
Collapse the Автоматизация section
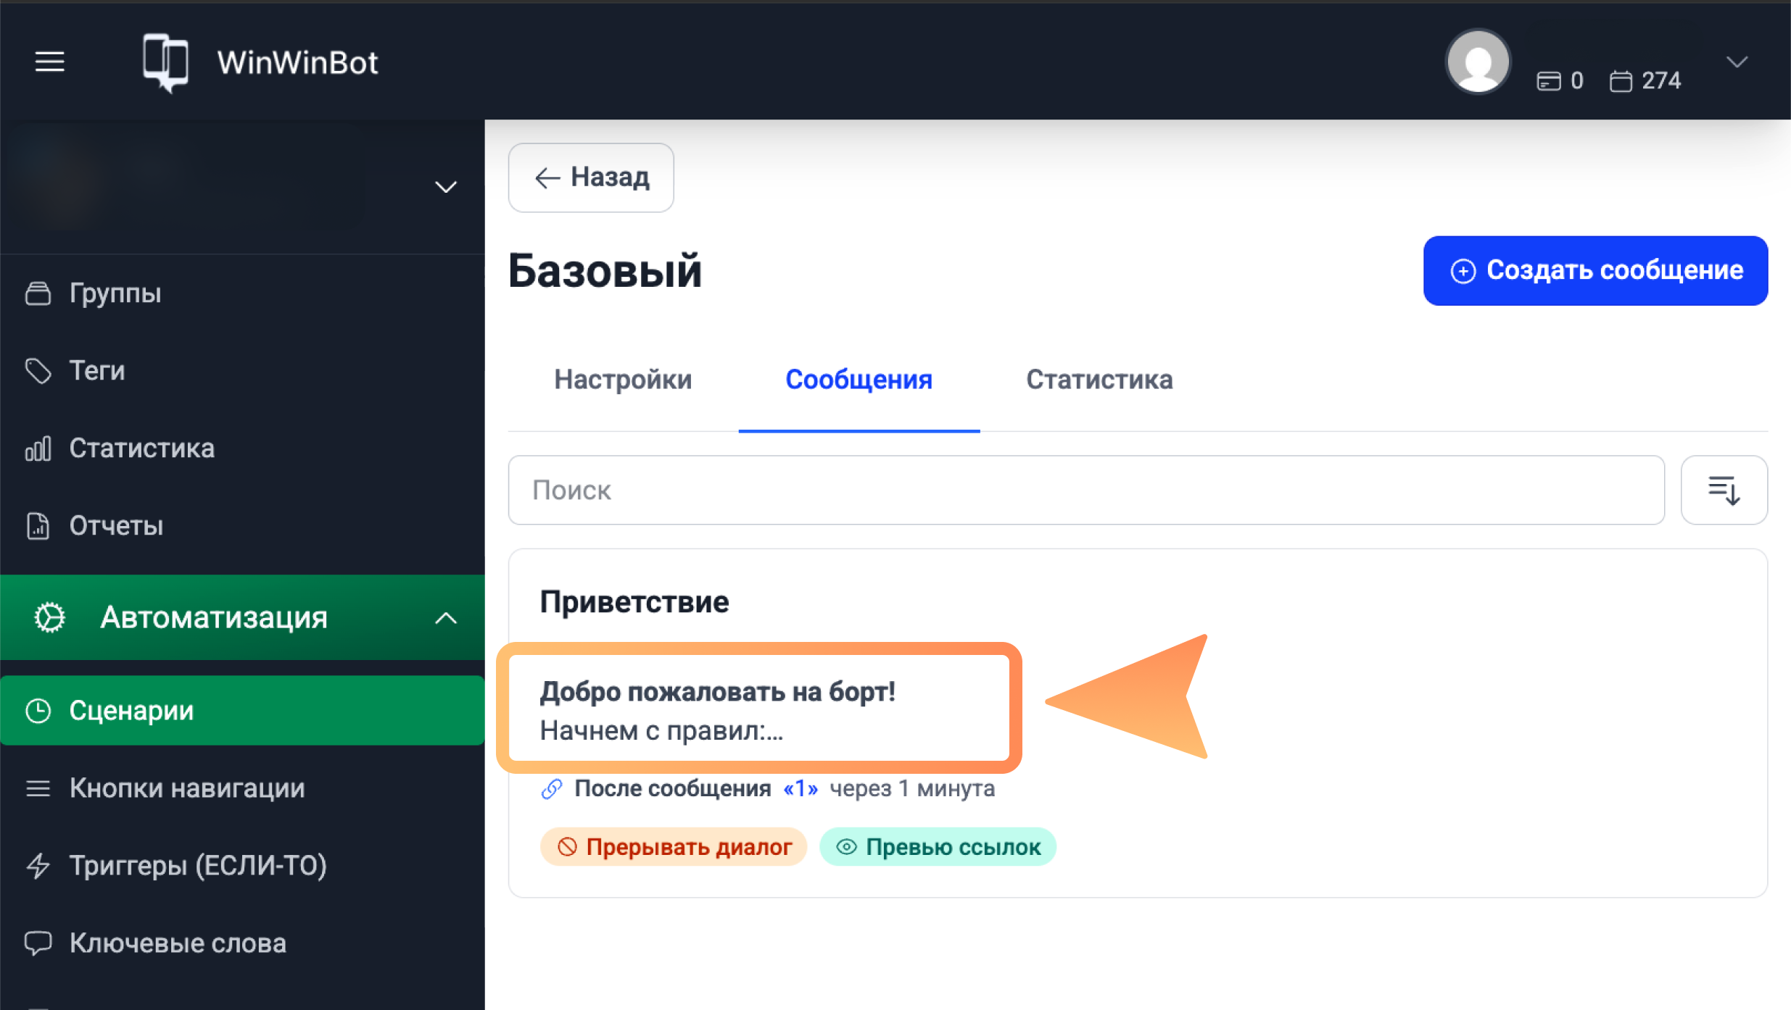click(x=445, y=618)
